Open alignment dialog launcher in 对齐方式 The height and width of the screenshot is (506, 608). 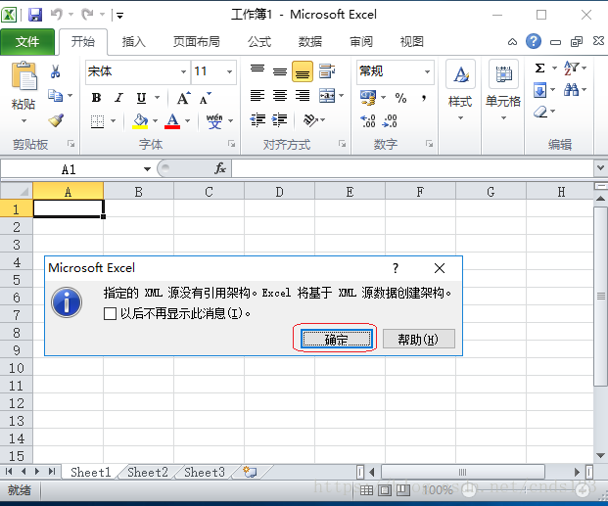click(x=342, y=144)
